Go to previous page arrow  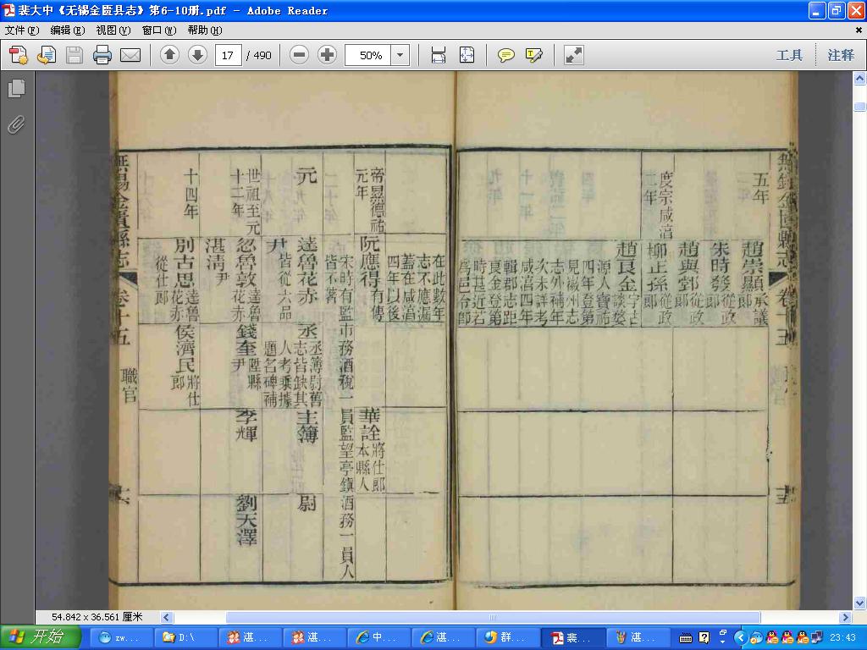(169, 55)
